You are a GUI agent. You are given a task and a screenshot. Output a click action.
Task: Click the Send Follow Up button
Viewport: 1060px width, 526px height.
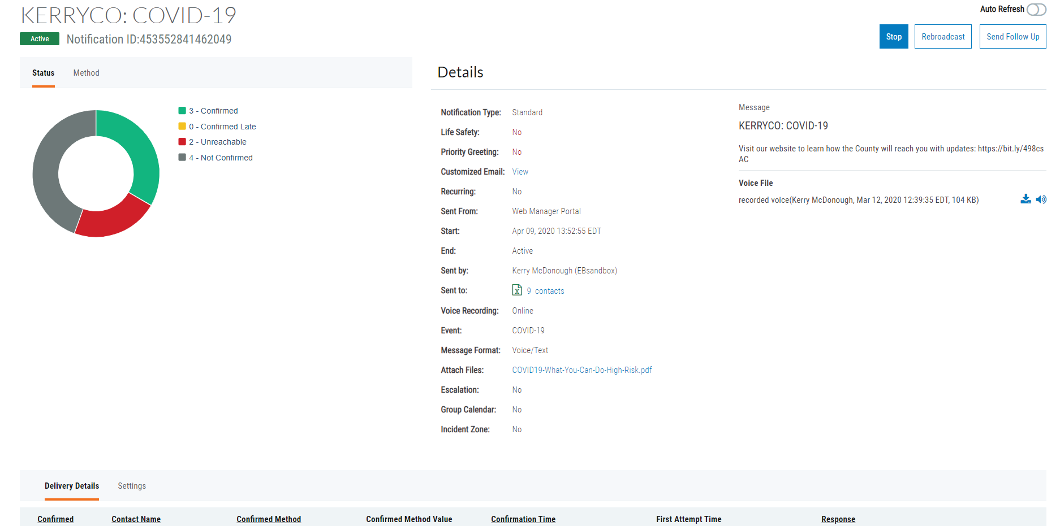click(x=1012, y=37)
